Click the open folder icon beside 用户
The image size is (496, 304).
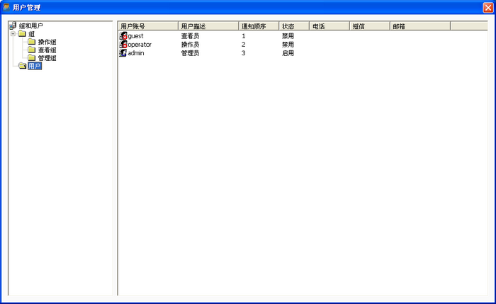click(22, 66)
